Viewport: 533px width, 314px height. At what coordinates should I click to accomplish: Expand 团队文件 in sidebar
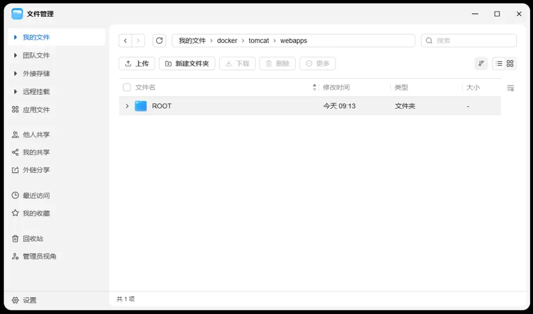(x=15, y=55)
